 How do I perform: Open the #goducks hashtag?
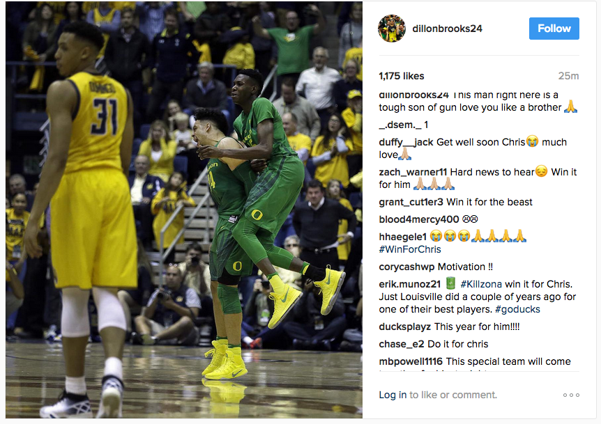point(517,309)
